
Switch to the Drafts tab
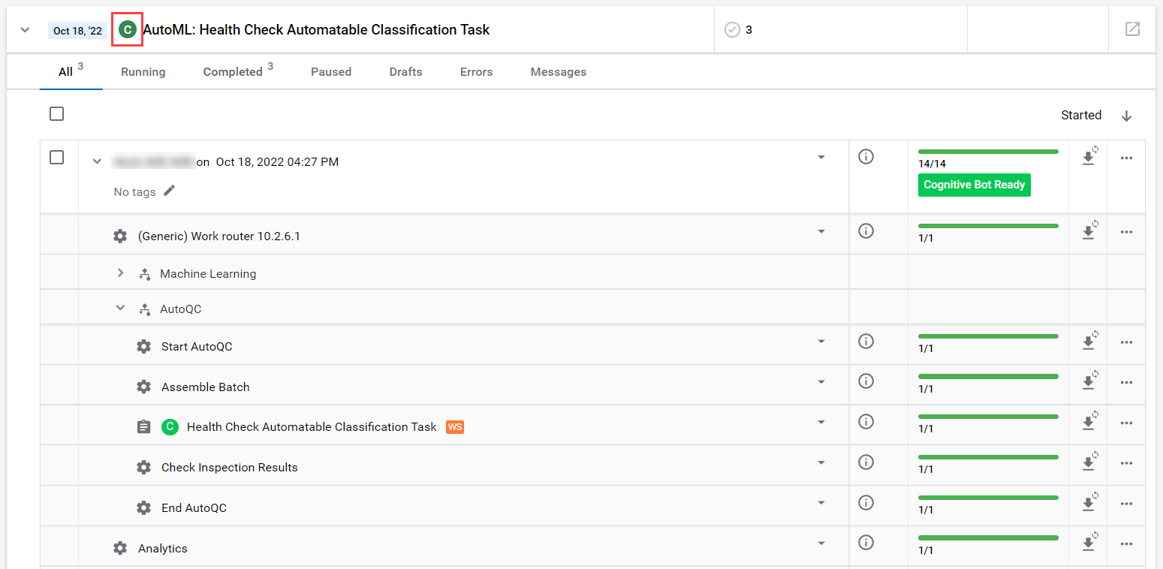(x=405, y=72)
